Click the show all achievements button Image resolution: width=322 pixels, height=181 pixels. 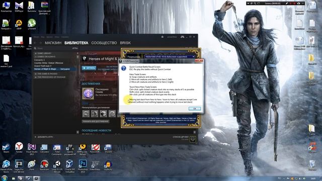[96, 121]
